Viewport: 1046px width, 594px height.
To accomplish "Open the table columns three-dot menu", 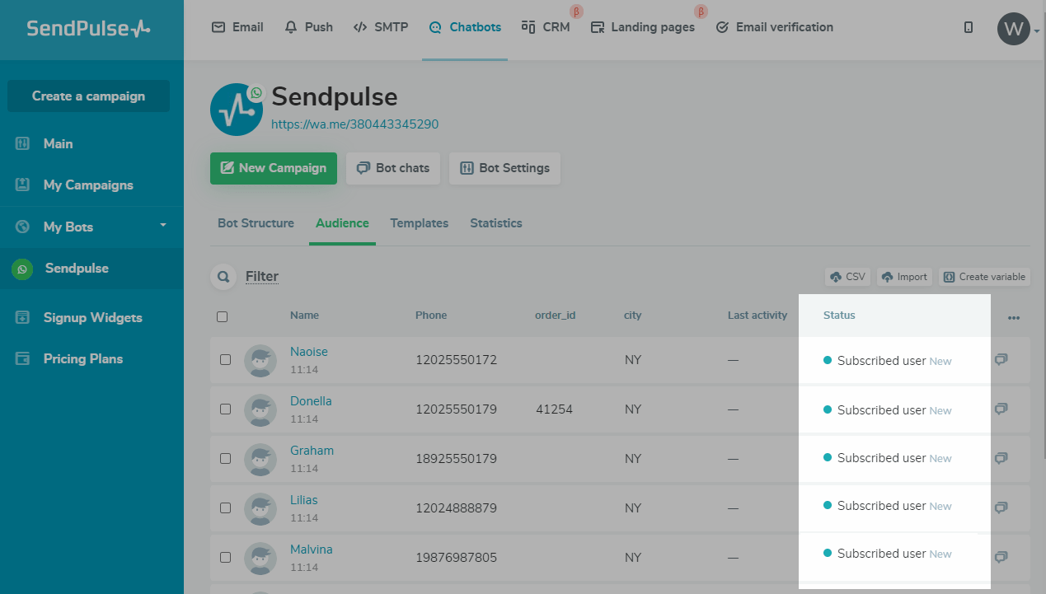I will [x=1014, y=318].
